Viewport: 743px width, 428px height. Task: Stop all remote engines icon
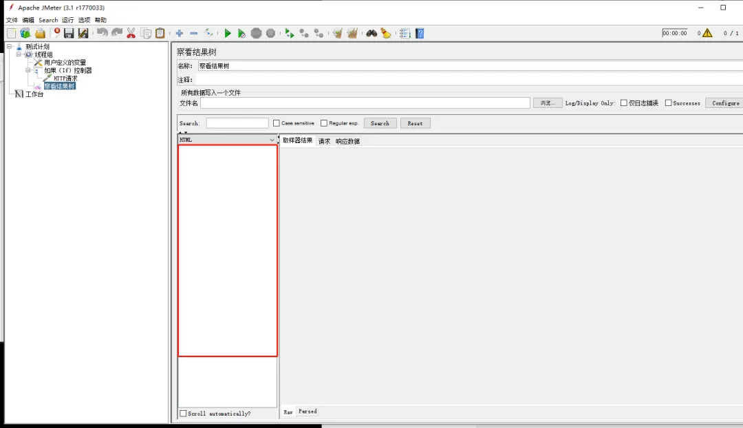tap(304, 33)
